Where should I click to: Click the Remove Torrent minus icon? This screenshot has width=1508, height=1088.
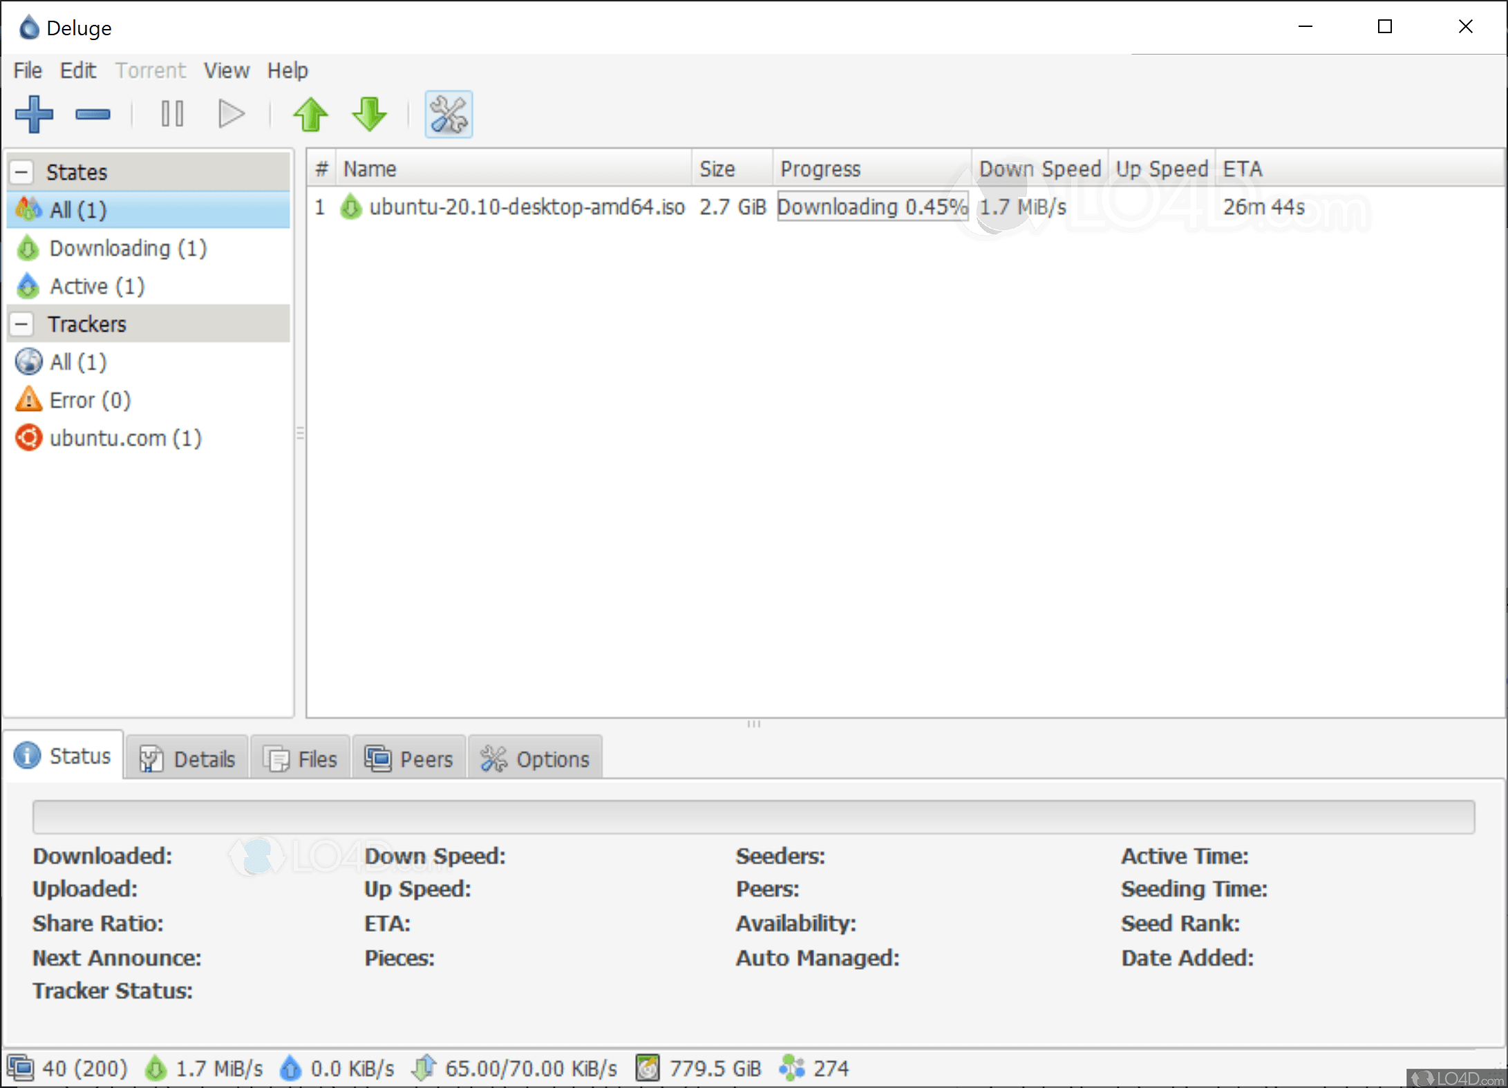93,114
